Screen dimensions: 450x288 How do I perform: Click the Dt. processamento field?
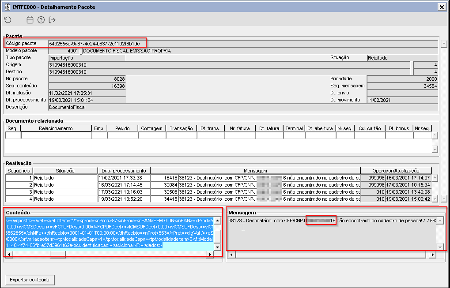point(87,100)
